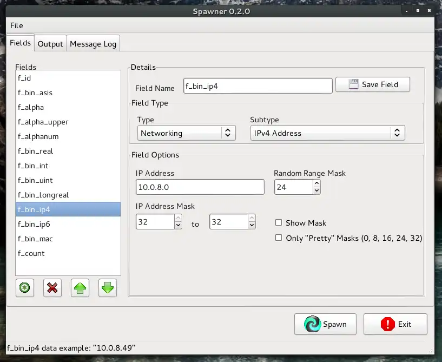
Task: Decrease the Random Range Mask value
Action: tap(317, 190)
